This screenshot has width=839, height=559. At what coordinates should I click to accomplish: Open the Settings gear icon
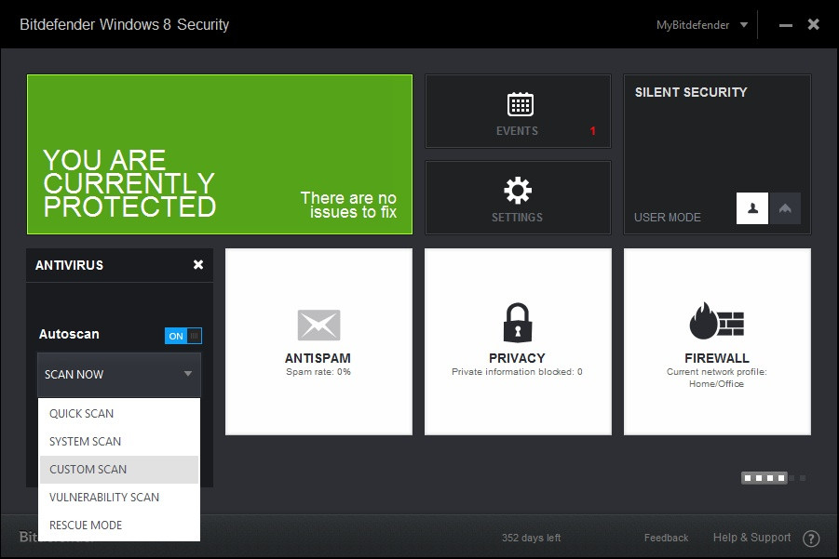pyautogui.click(x=518, y=191)
